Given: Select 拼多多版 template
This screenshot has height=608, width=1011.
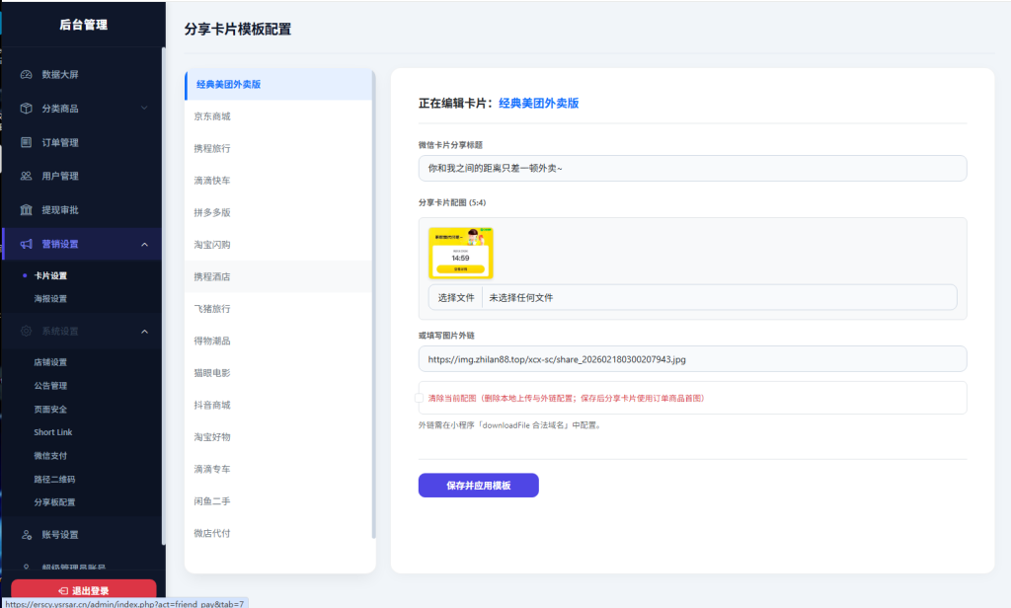Looking at the screenshot, I should coord(278,213).
